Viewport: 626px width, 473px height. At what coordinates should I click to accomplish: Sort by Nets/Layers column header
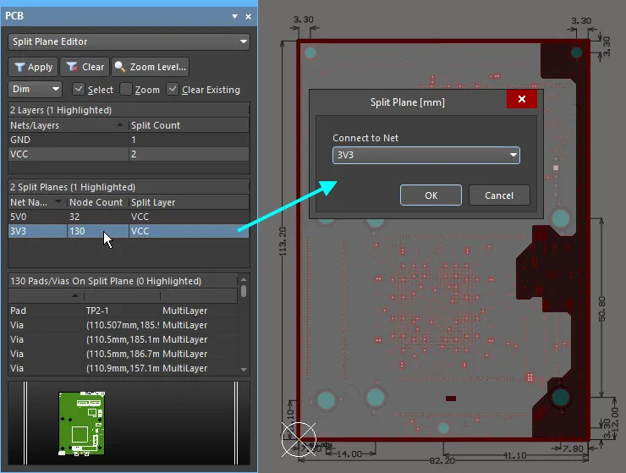point(68,125)
